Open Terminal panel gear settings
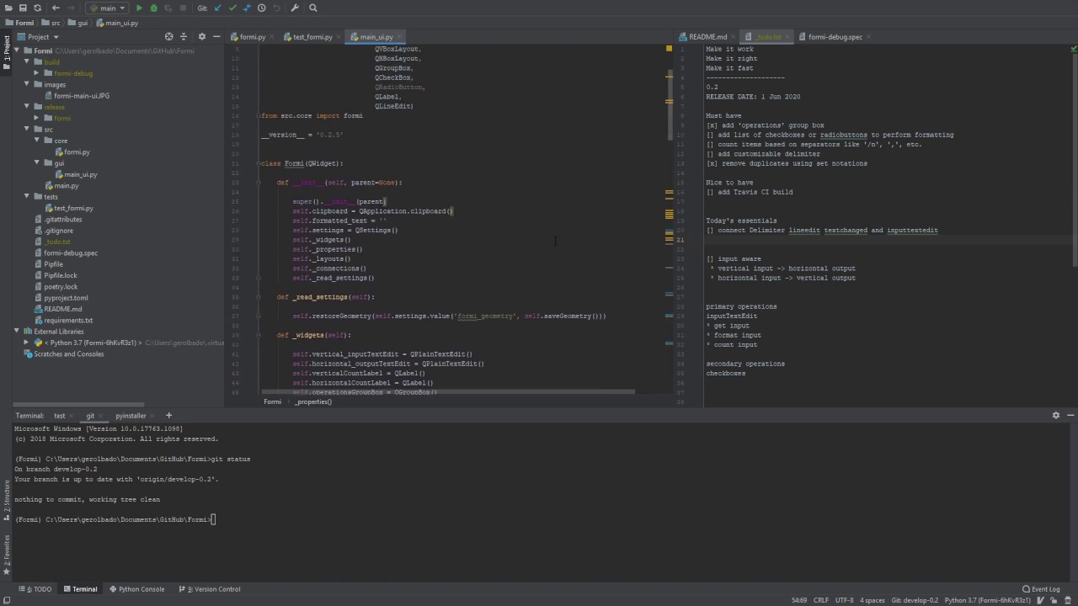The height and width of the screenshot is (606, 1078). point(1056,416)
